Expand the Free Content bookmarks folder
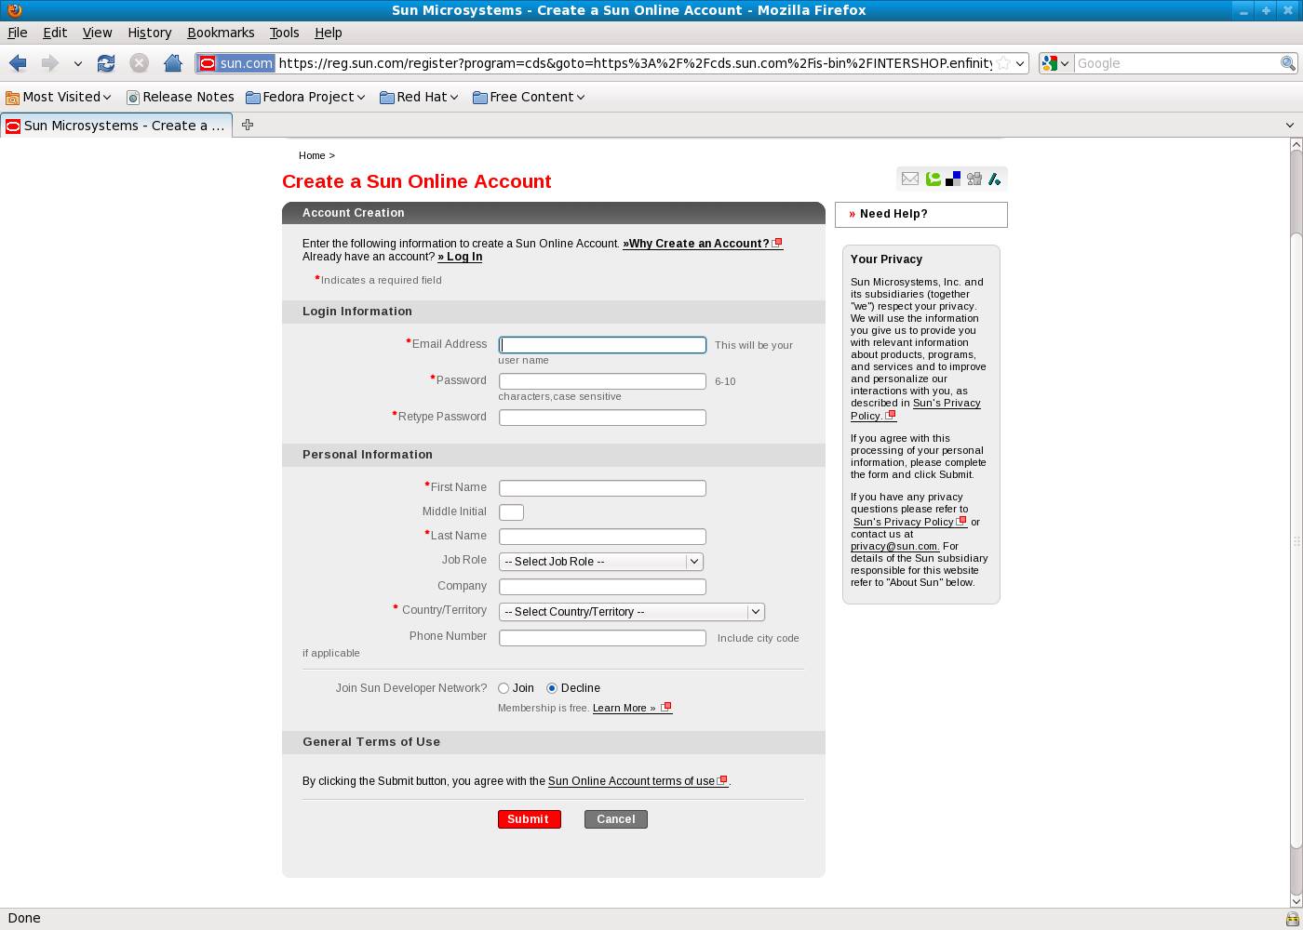 529,97
